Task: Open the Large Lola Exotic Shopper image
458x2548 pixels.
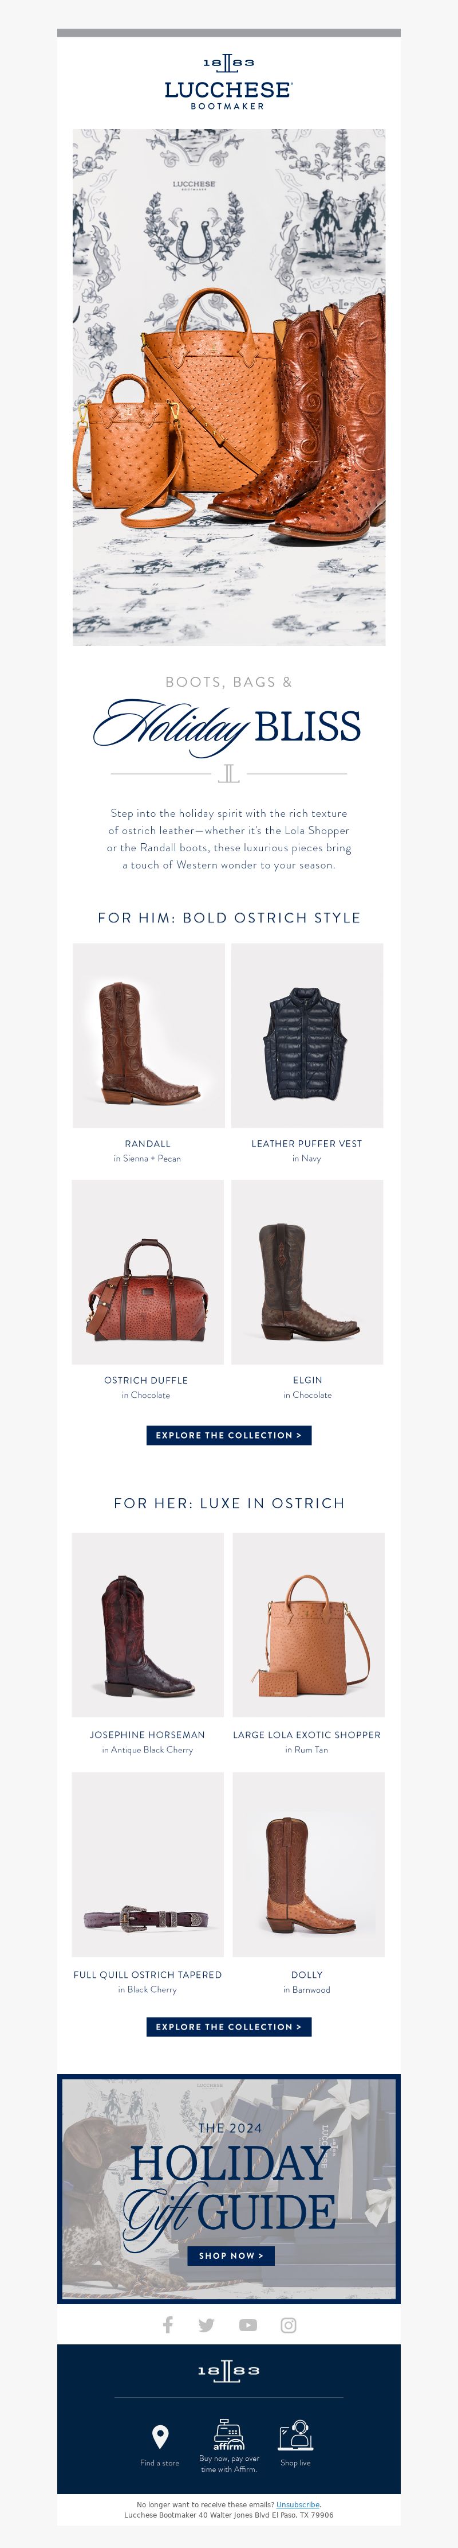Action: [309, 1625]
